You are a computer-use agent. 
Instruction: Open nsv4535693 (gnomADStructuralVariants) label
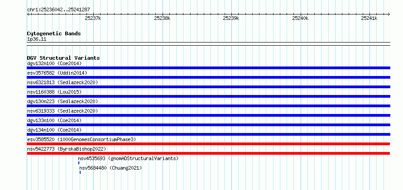(x=128, y=158)
